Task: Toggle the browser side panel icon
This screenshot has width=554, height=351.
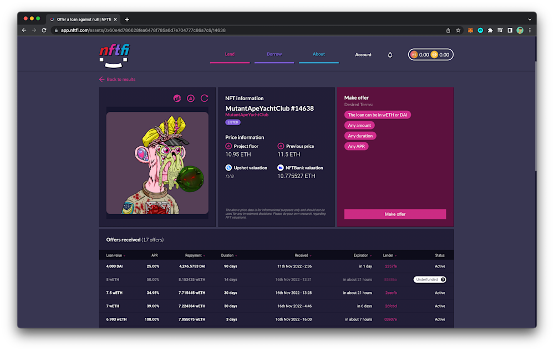Action: 510,30
